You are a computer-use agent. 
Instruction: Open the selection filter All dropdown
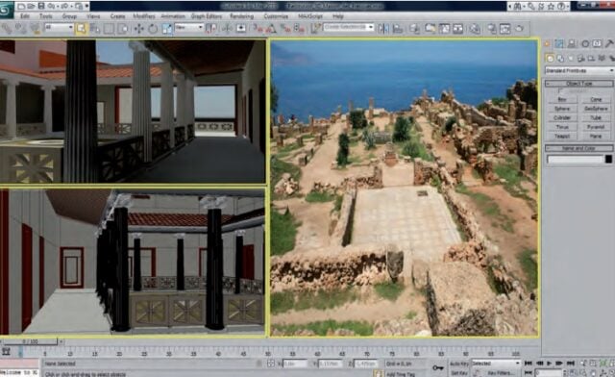pos(59,28)
